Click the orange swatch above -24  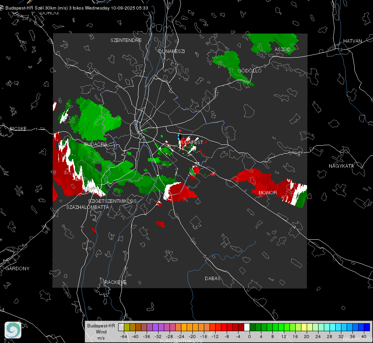pyautogui.click(x=184, y=327)
